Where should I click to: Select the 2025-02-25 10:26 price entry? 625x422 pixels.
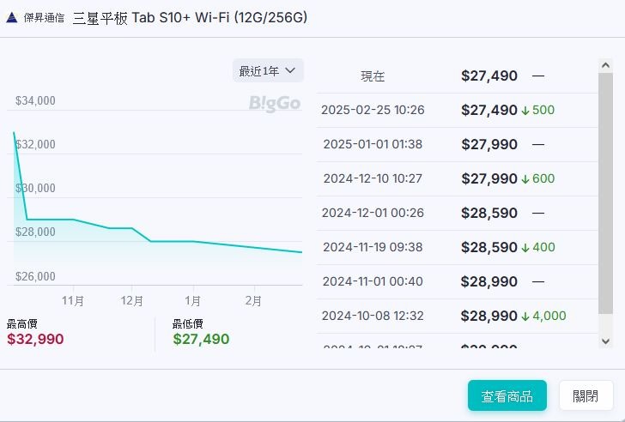pos(457,111)
